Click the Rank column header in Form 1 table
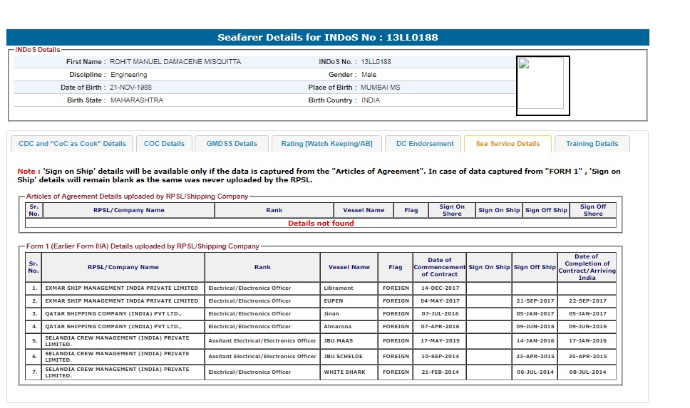Viewport: 690px width, 408px height. point(262,267)
